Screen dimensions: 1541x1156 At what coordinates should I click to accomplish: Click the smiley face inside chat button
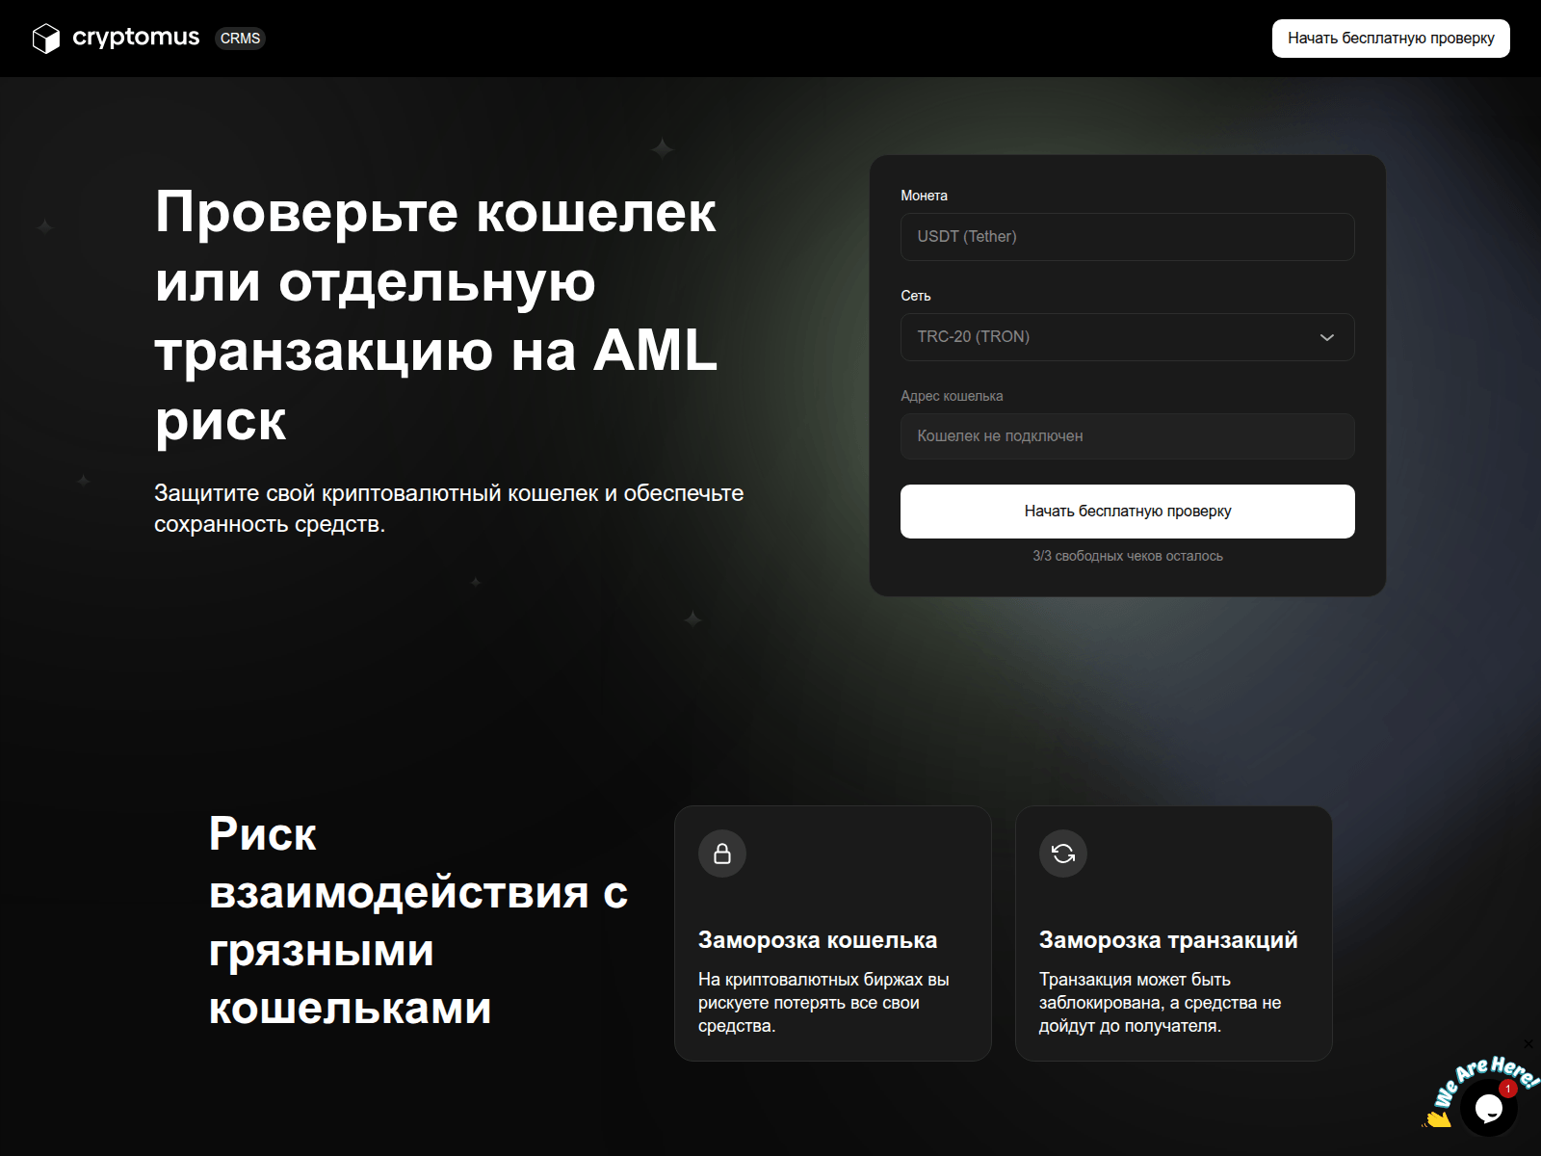point(1489,1106)
